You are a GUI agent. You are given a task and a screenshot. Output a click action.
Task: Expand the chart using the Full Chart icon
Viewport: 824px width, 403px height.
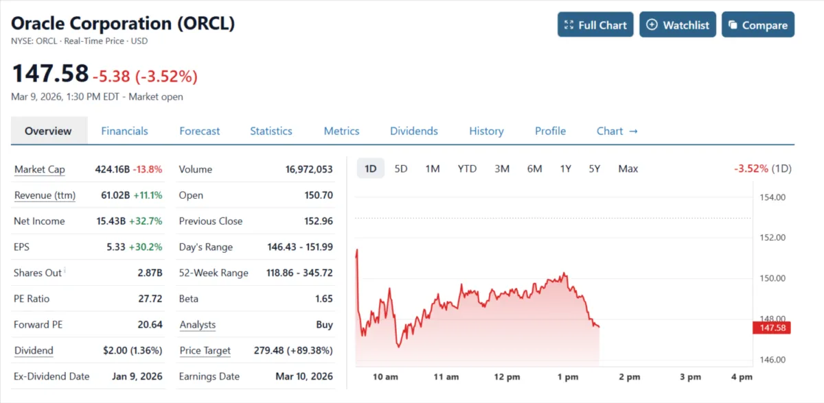(569, 24)
